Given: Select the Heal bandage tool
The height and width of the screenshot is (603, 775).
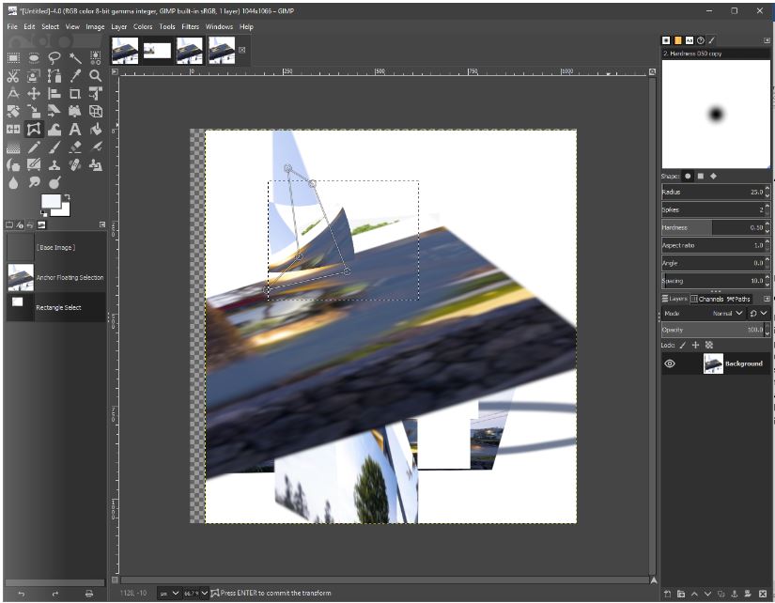Looking at the screenshot, I should [x=75, y=164].
